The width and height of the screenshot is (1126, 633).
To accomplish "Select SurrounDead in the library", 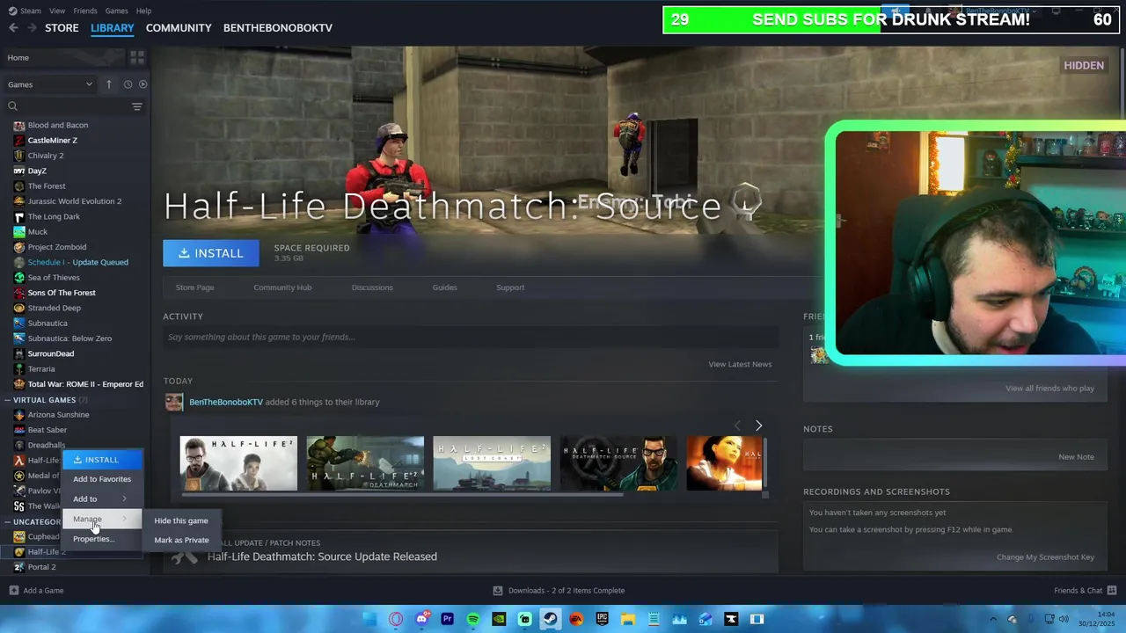I will coord(51,353).
